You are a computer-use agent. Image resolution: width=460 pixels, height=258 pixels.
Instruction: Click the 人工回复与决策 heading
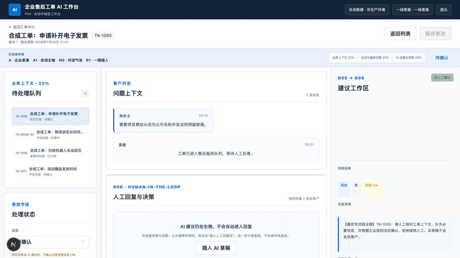pos(134,197)
